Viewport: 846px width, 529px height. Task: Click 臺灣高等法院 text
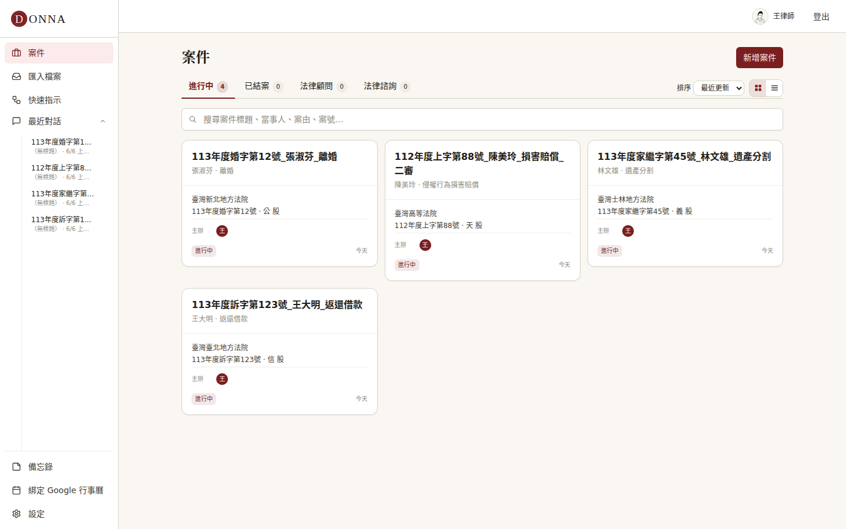point(416,213)
